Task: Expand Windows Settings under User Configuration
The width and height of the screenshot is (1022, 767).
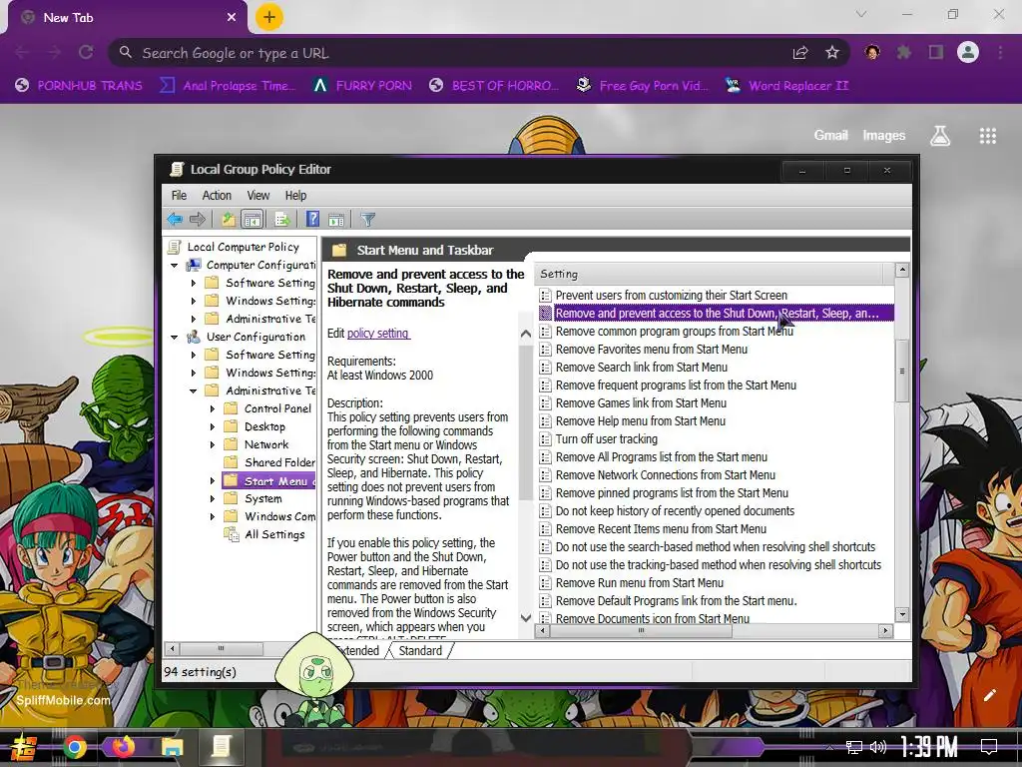Action: 193,374
